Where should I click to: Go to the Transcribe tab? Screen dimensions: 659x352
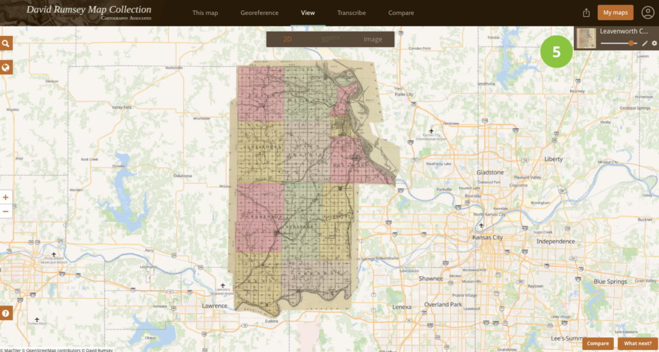coord(351,13)
